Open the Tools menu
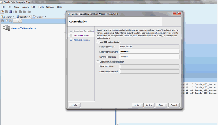This screenshot has height=125, width=218. click(x=41, y=7)
